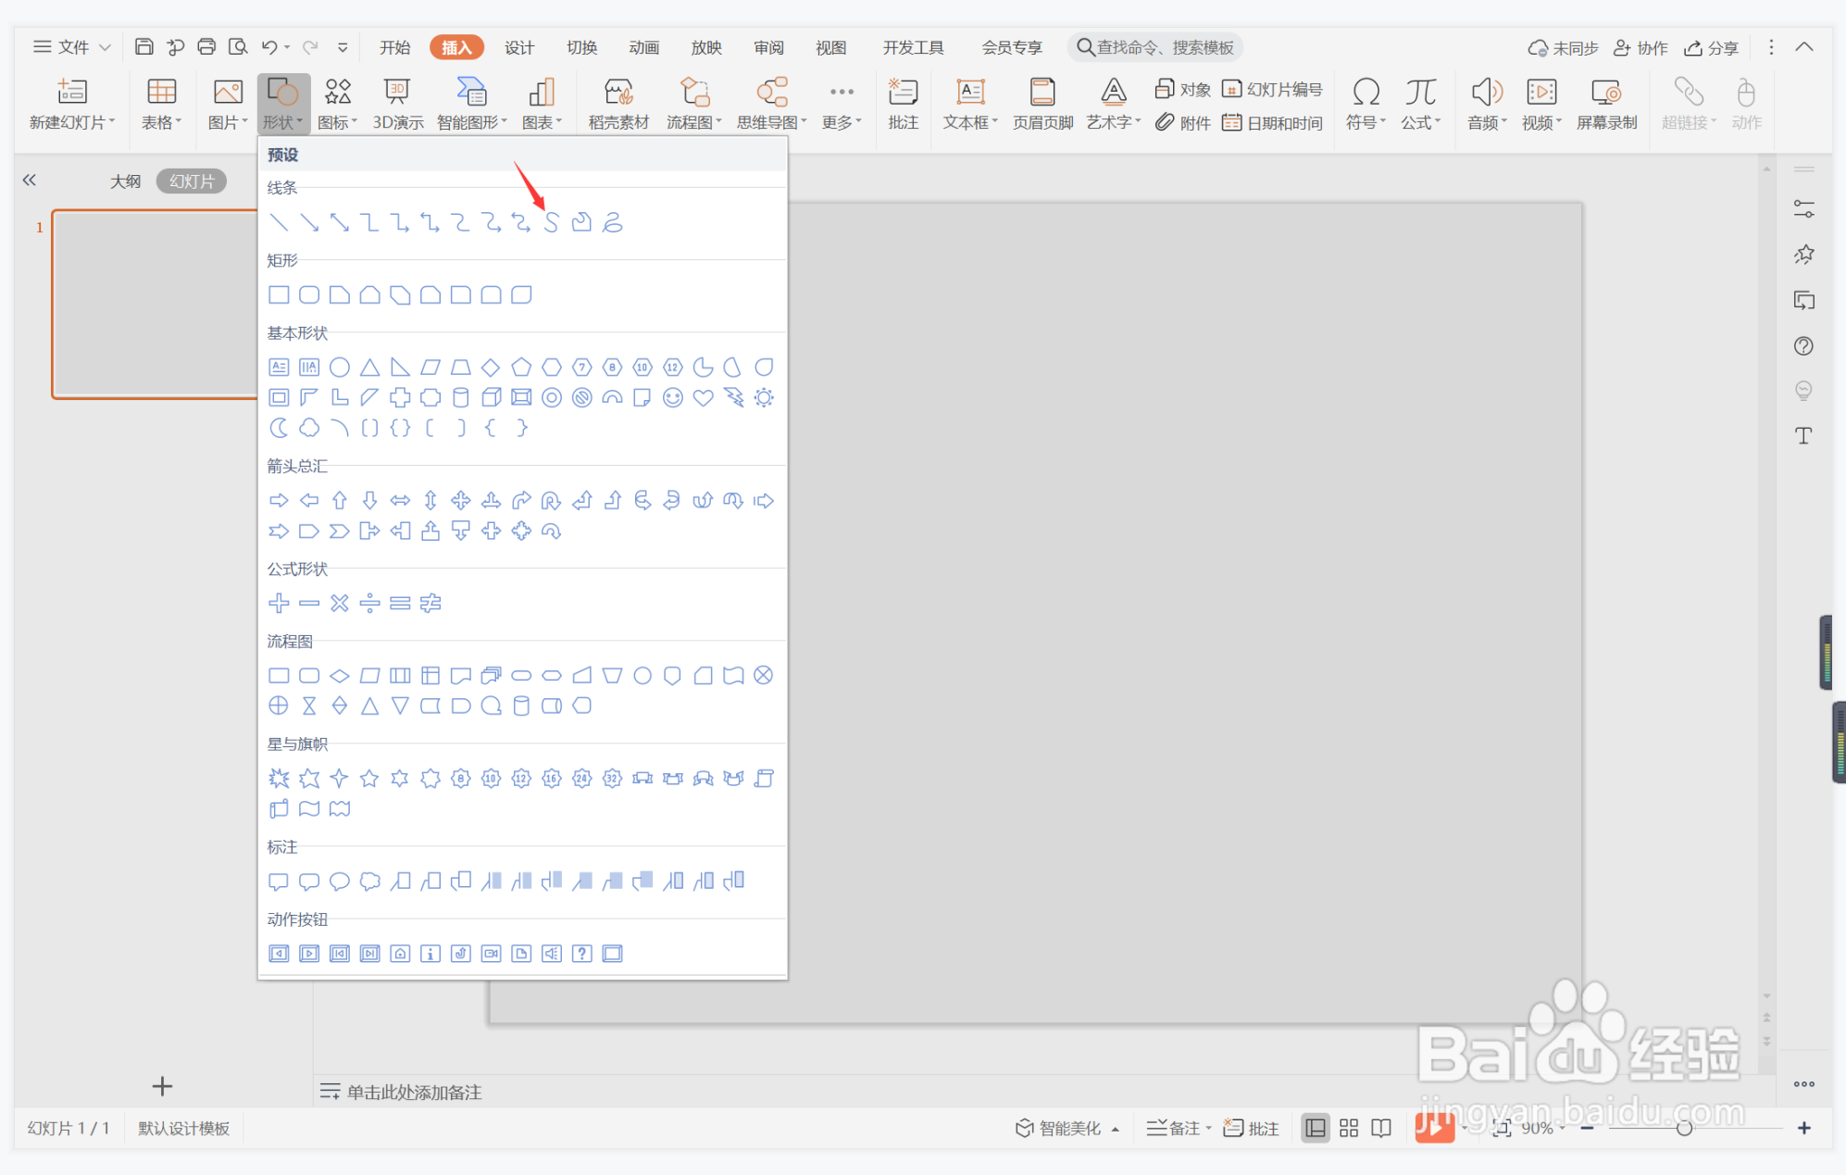Switch to slide sorter grid view
1846x1175 pixels.
tap(1349, 1127)
